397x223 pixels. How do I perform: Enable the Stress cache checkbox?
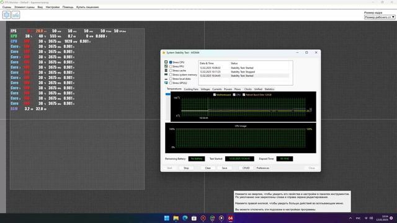pyautogui.click(x=171, y=71)
